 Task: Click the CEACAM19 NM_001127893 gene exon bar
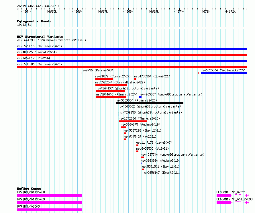(223, 203)
